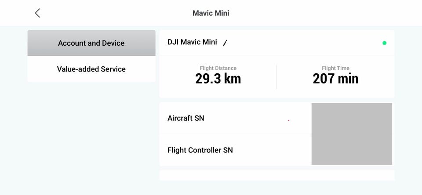Click the Flight Time label
Image resolution: width=422 pixels, height=195 pixels.
point(335,68)
